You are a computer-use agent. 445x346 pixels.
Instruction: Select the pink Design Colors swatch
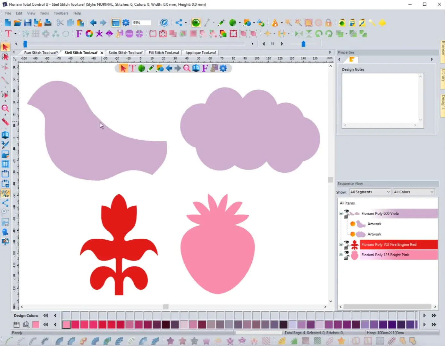point(36,325)
